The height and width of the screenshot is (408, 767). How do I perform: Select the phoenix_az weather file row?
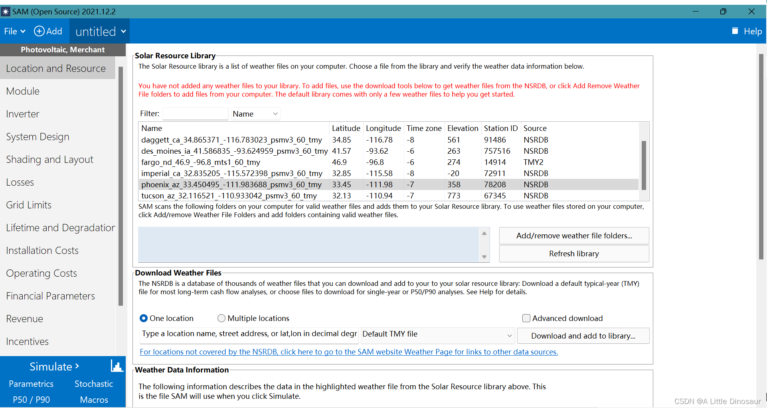pos(389,184)
